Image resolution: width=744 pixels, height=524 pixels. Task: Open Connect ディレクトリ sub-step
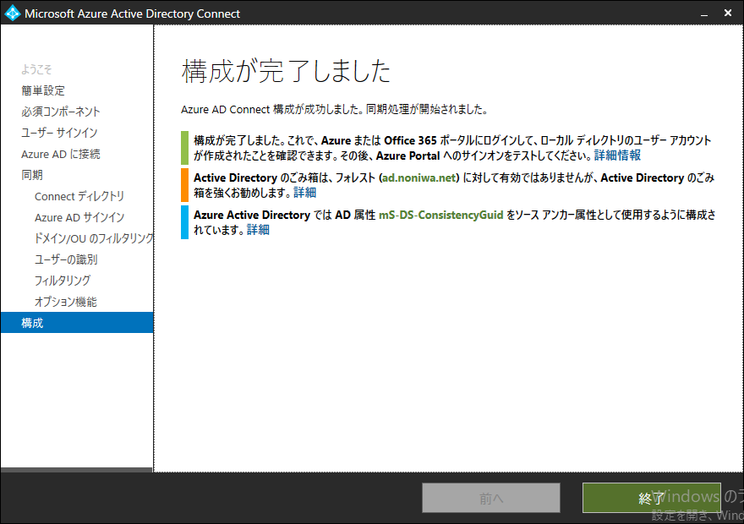click(x=79, y=196)
